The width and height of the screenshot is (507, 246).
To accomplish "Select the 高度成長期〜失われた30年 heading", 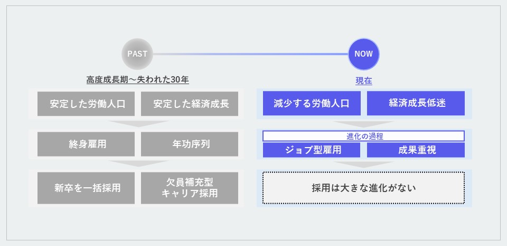I will 138,80.
